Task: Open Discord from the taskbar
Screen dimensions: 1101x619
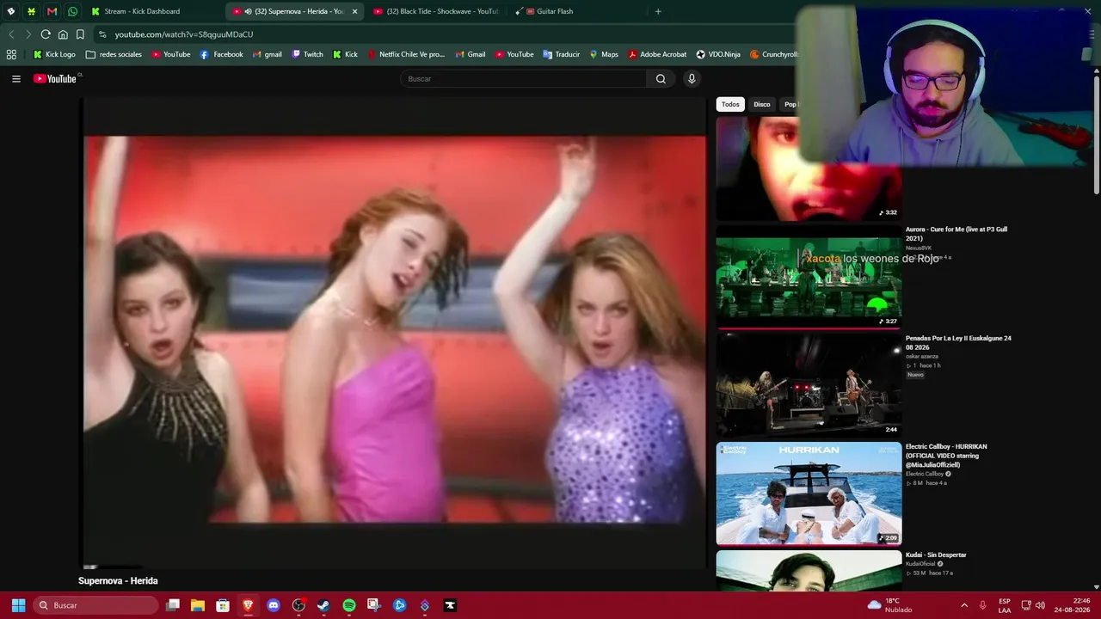Action: click(274, 605)
